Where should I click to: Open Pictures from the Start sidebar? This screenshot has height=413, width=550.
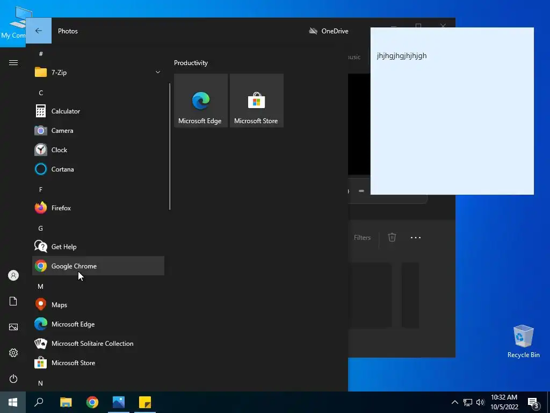13,327
